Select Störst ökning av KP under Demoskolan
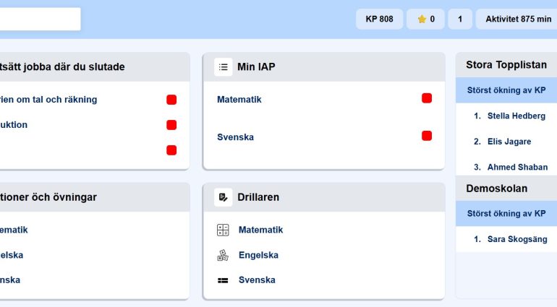This screenshot has width=557, height=307. [506, 214]
